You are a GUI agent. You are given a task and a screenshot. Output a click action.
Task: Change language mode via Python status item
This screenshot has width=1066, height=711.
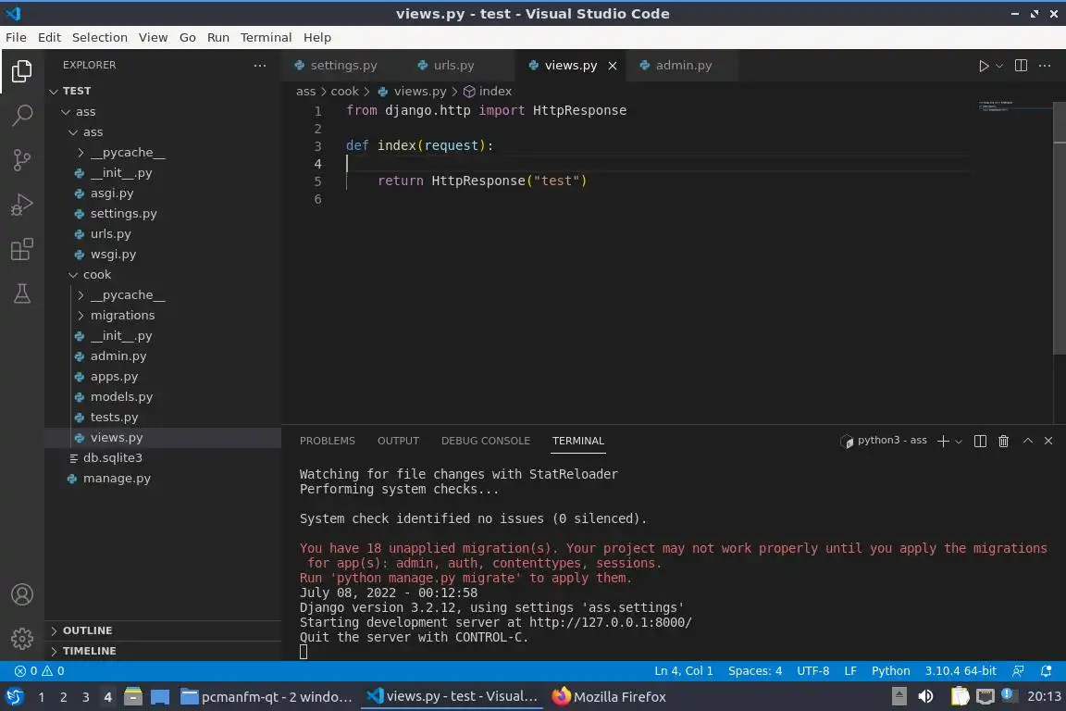[x=890, y=671]
